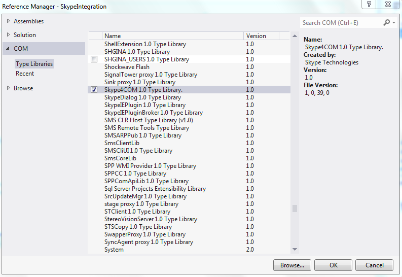Click the file version 1, 0, 39, 0
The image size is (402, 277).
317,93
